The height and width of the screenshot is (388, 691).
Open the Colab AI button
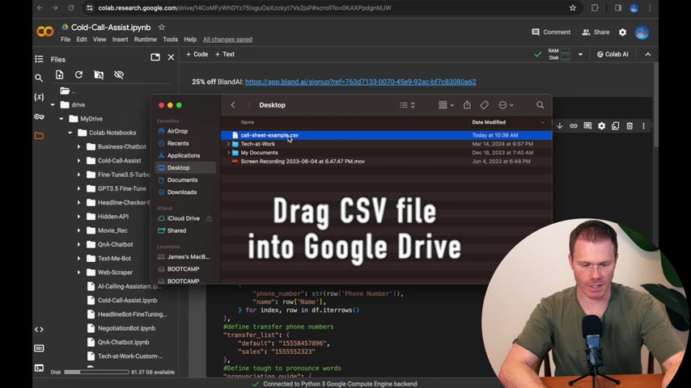point(613,54)
